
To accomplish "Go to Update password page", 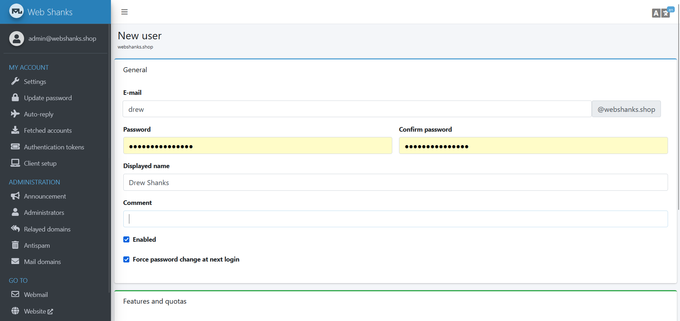I will (48, 98).
